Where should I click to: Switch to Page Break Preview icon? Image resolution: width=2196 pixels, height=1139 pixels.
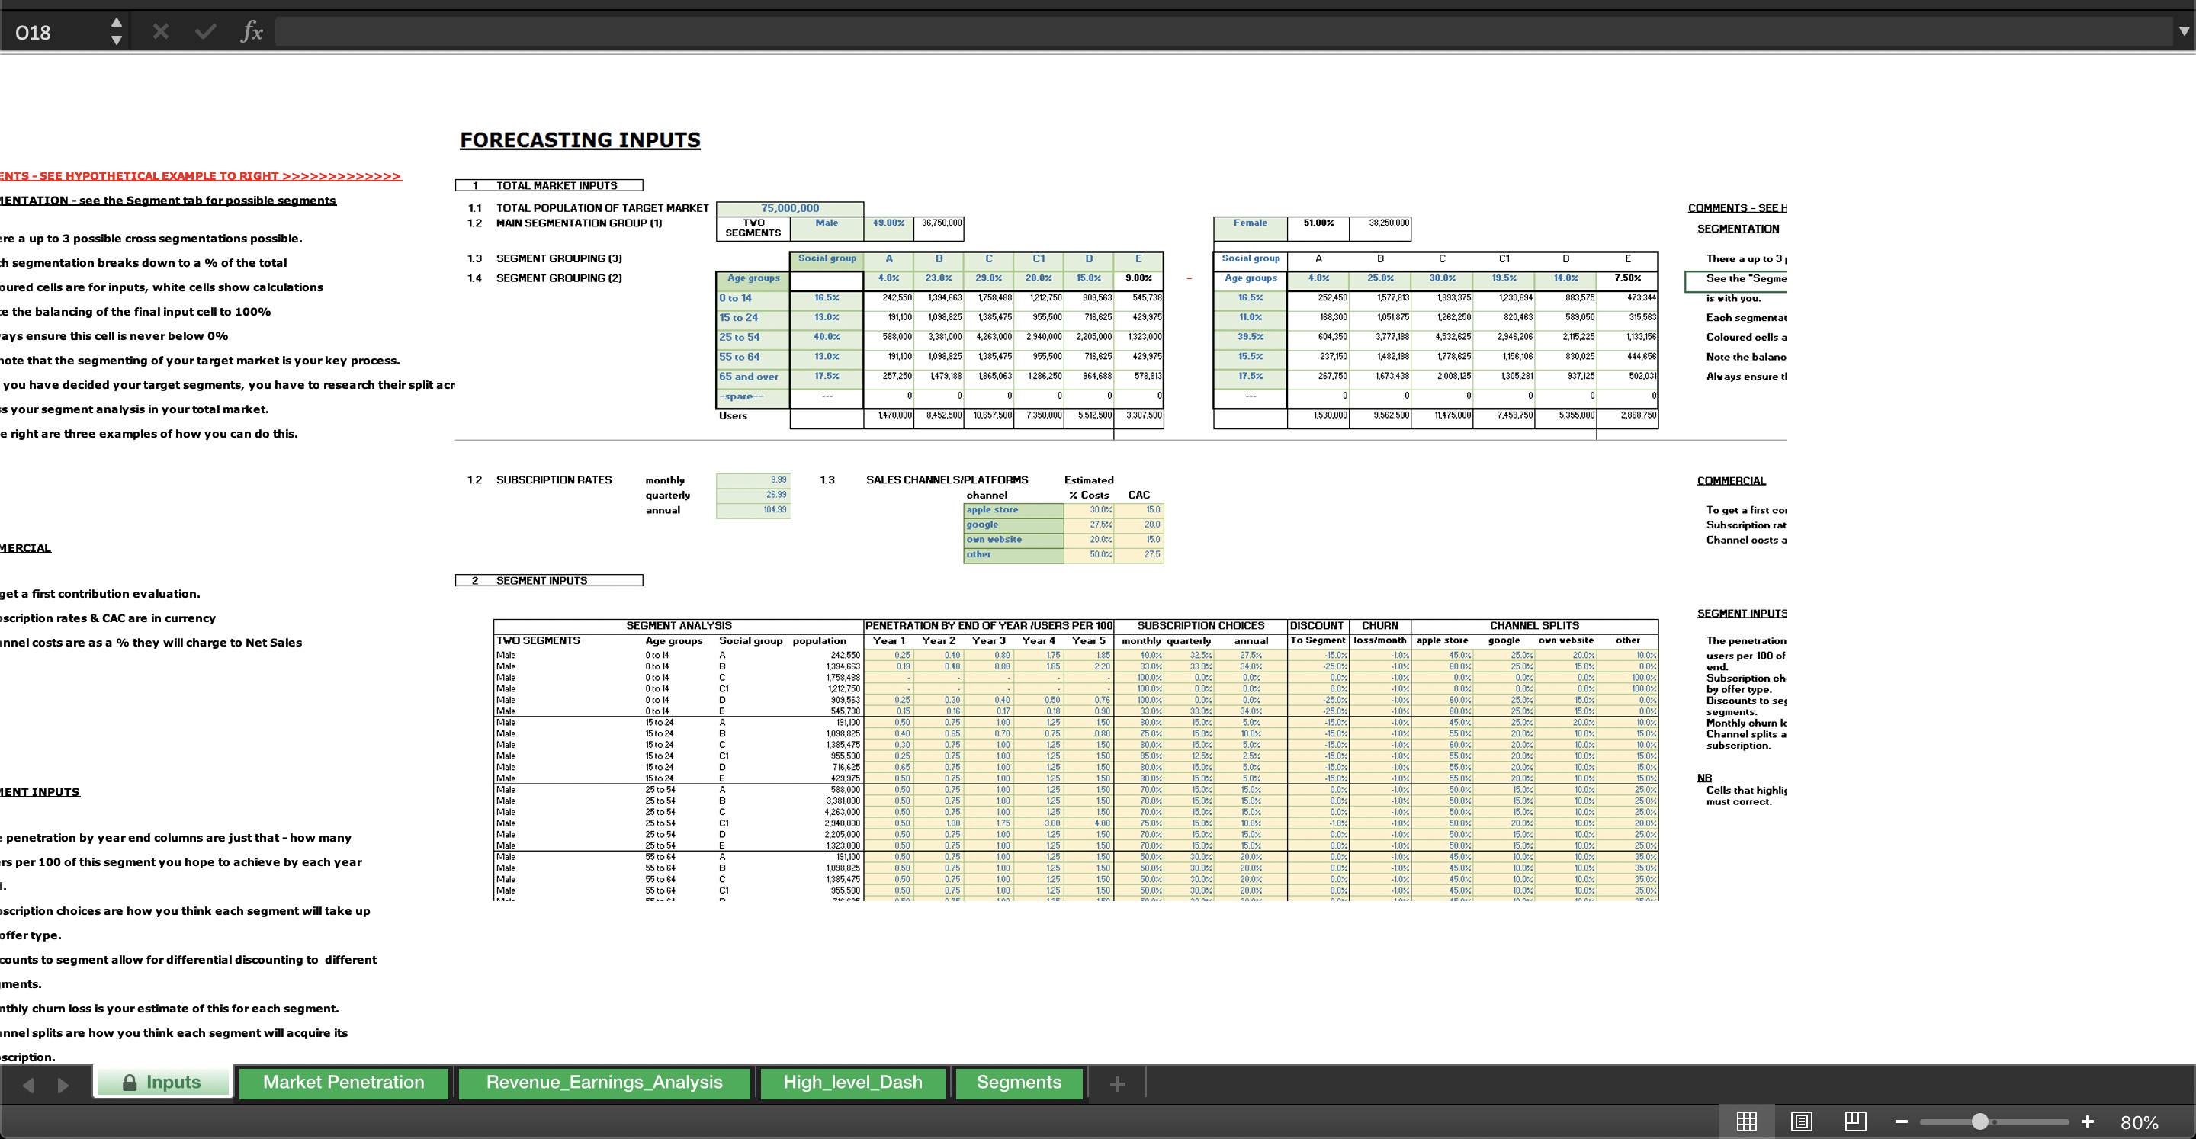click(x=1855, y=1121)
